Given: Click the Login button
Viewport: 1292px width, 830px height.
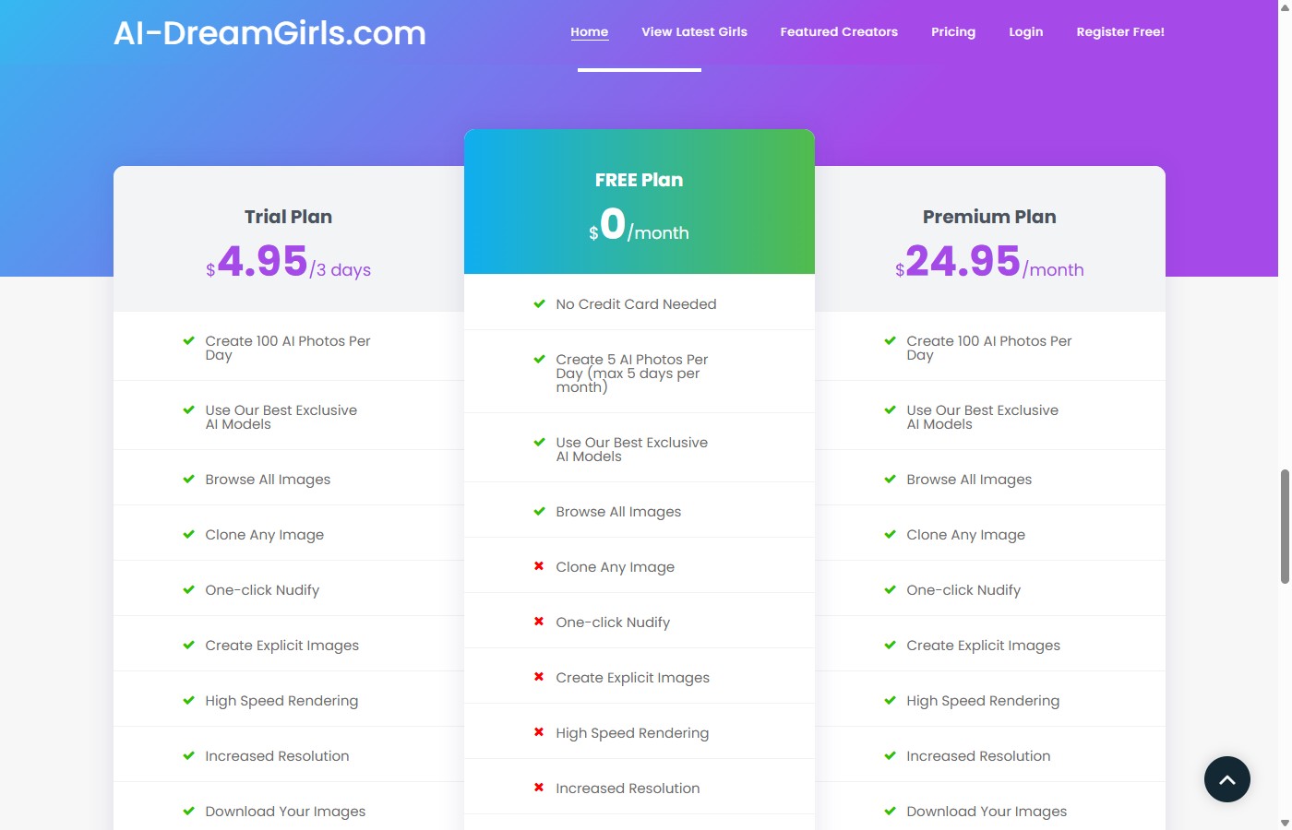Looking at the screenshot, I should (x=1025, y=31).
